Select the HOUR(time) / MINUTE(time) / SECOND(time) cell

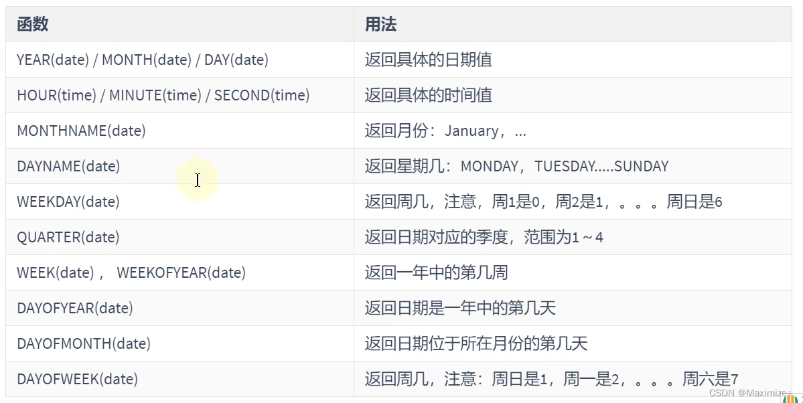(179, 95)
